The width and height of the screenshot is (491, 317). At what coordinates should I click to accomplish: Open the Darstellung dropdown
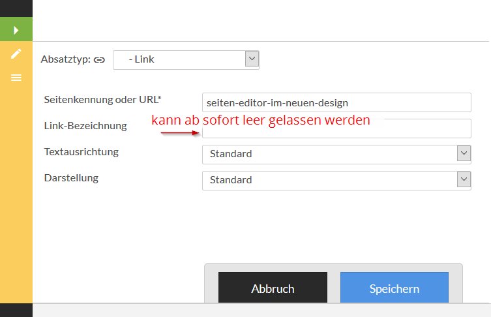(336, 181)
